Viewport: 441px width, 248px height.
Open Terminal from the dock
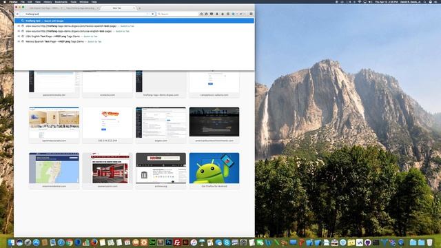click(376, 242)
